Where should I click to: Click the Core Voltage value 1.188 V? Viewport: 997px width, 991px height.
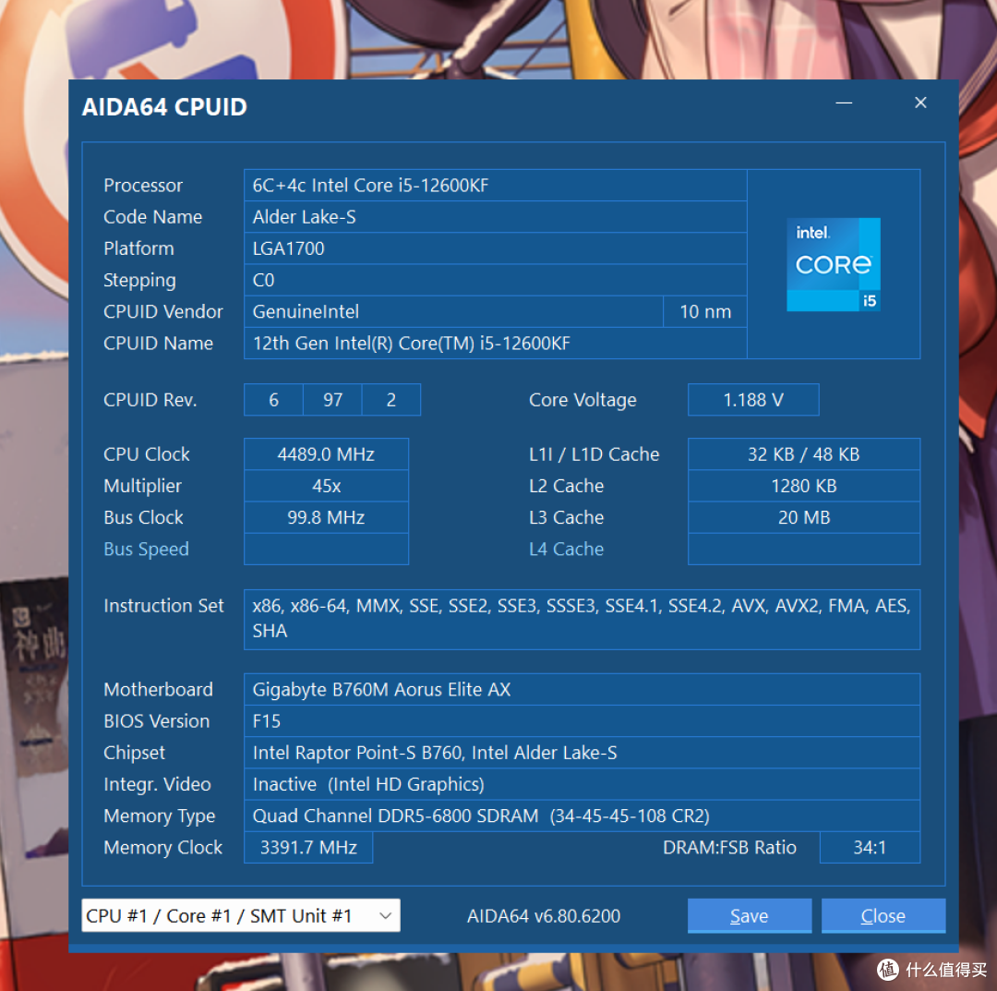pyautogui.click(x=753, y=400)
